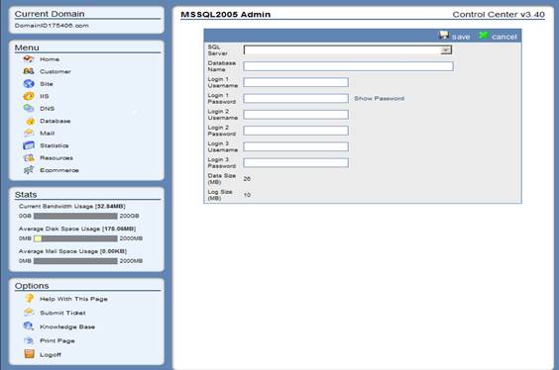Click the green cancel icon
Image resolution: width=559 pixels, height=370 pixels.
[x=483, y=36]
